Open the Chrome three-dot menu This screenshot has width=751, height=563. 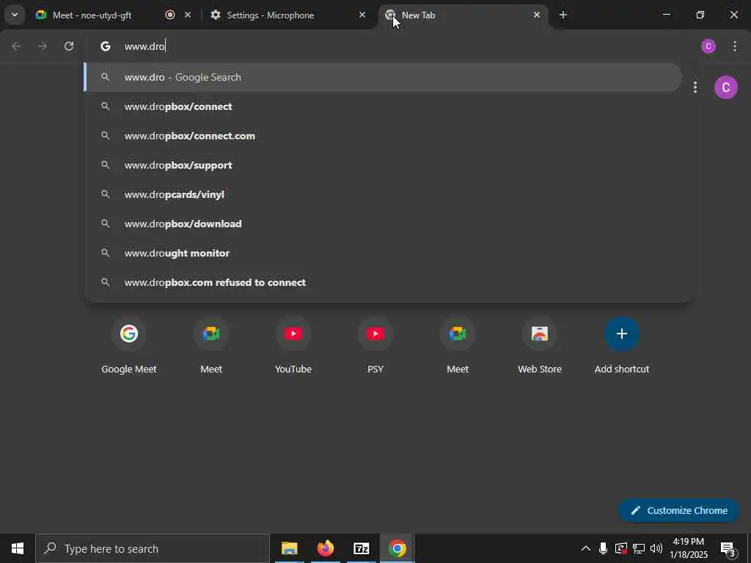click(x=735, y=46)
